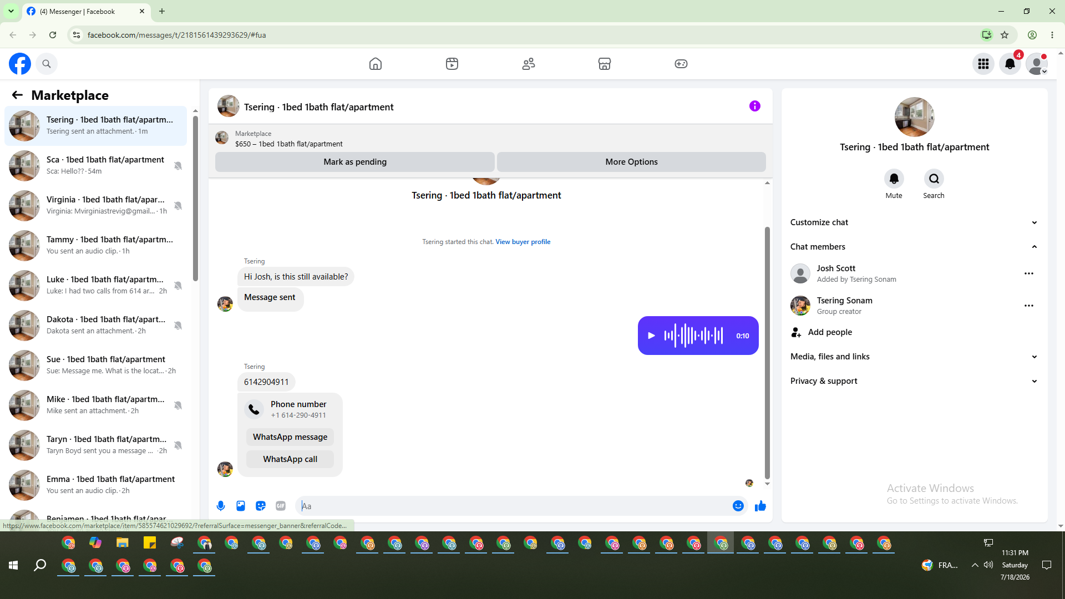
Task: Click the chat messages scrollbar thumb
Action: click(767, 352)
